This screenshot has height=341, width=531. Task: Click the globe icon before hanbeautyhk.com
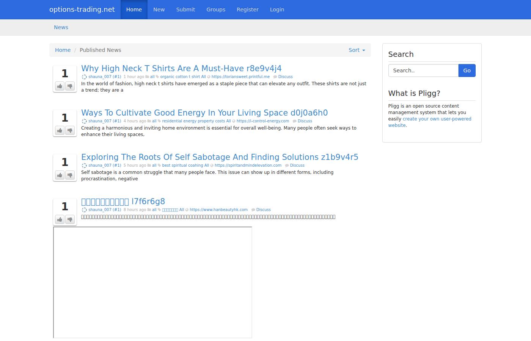[187, 210]
